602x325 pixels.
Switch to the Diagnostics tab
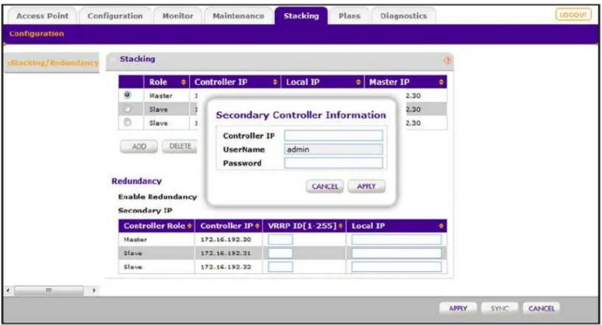coord(404,16)
